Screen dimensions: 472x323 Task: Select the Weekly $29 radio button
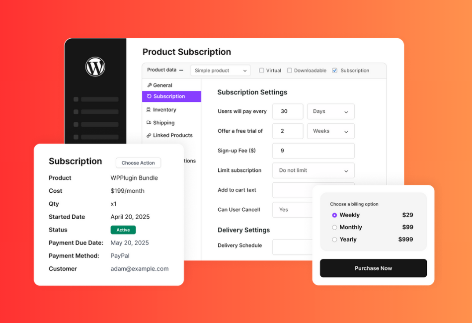pos(335,215)
